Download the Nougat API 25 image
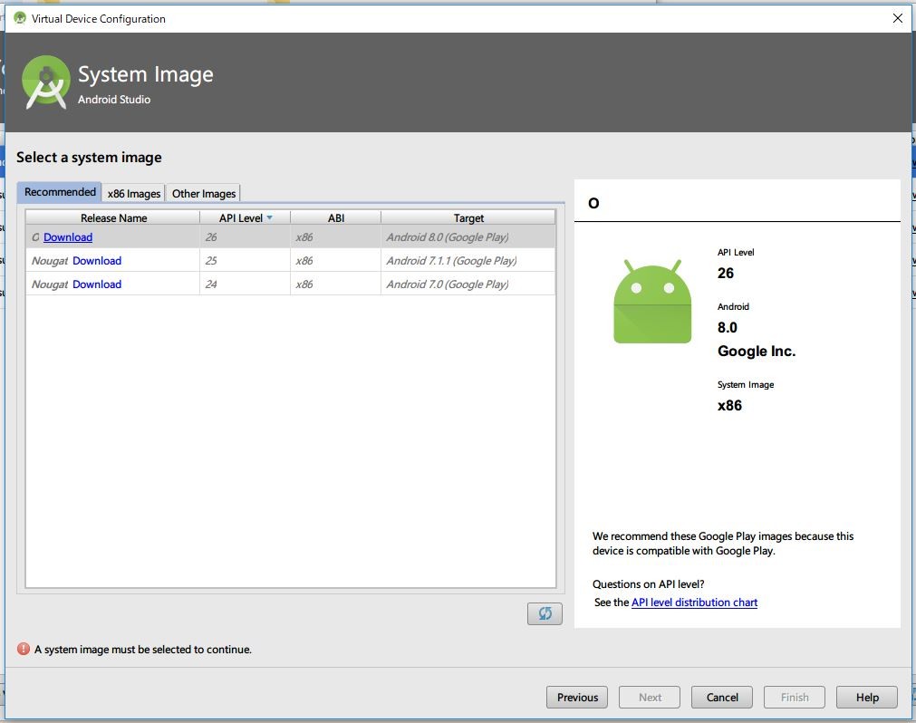This screenshot has height=723, width=916. coord(97,260)
